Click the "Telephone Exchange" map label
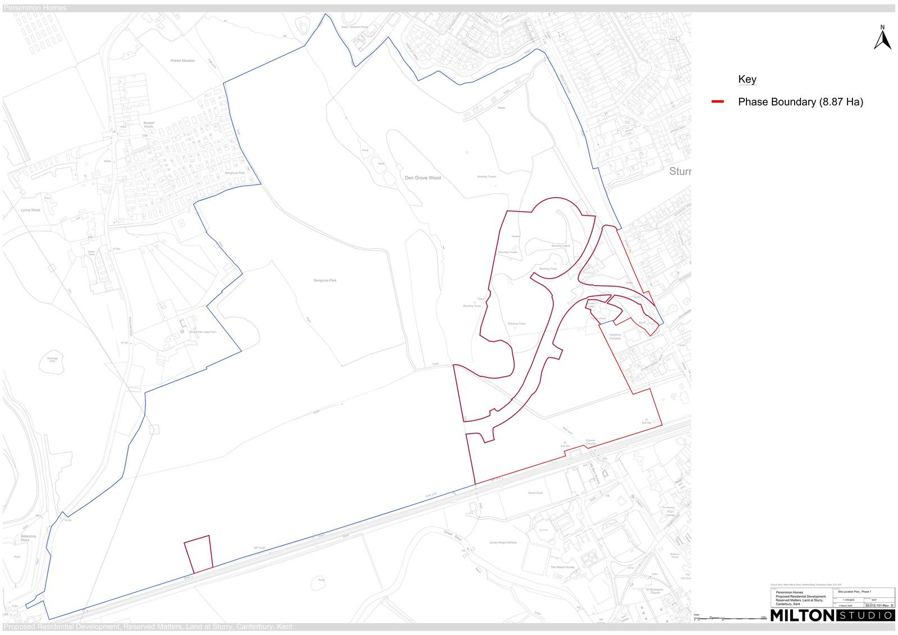 (615, 336)
